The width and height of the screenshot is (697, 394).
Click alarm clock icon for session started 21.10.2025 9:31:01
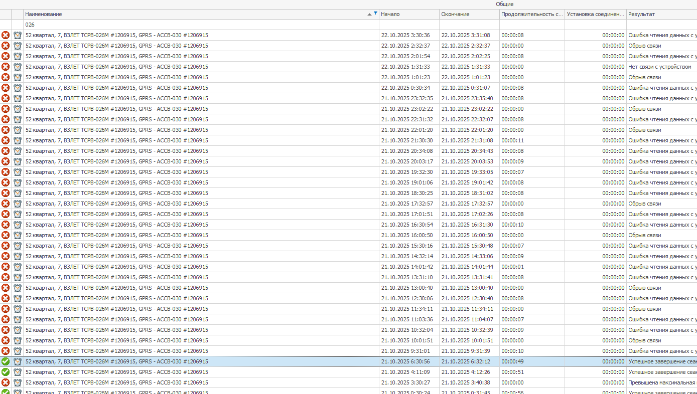(x=18, y=351)
